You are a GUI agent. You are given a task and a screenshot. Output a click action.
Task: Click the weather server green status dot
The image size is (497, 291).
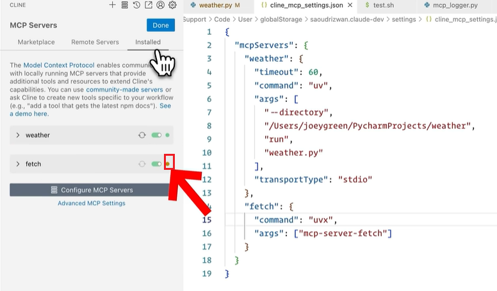pyautogui.click(x=167, y=135)
